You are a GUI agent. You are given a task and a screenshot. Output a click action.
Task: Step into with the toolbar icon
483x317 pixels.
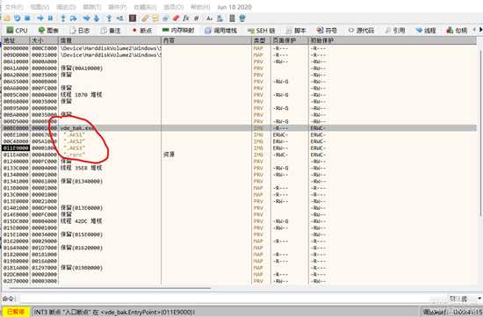point(63,18)
